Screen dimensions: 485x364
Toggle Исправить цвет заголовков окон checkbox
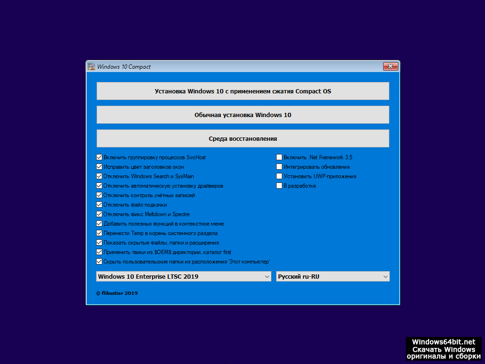tap(99, 167)
